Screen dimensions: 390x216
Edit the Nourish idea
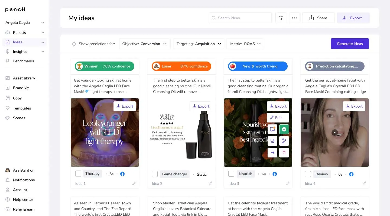(x=278, y=118)
